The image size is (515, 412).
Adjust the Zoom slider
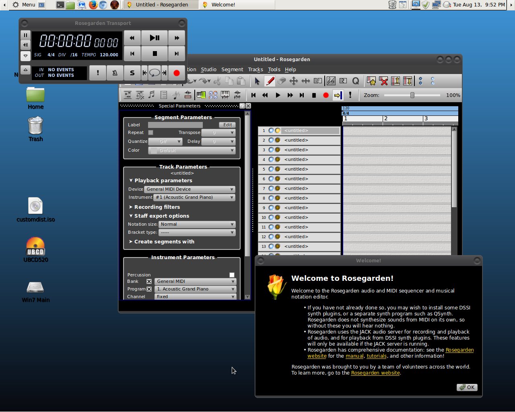pyautogui.click(x=412, y=95)
